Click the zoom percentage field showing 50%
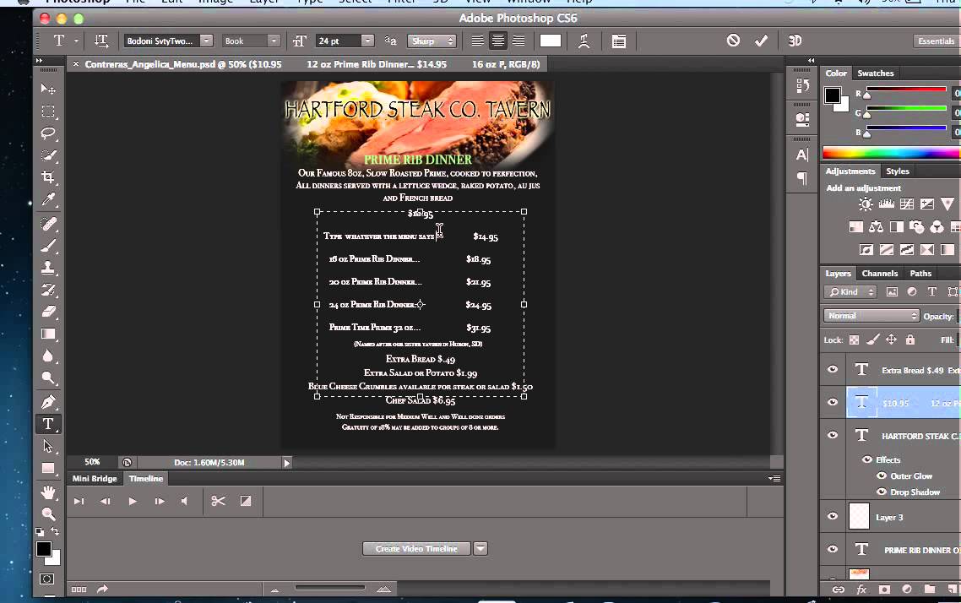 pos(92,461)
